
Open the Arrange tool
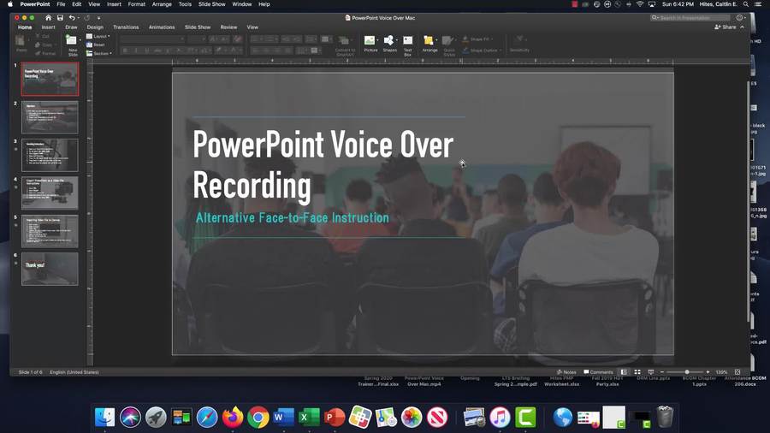click(429, 44)
